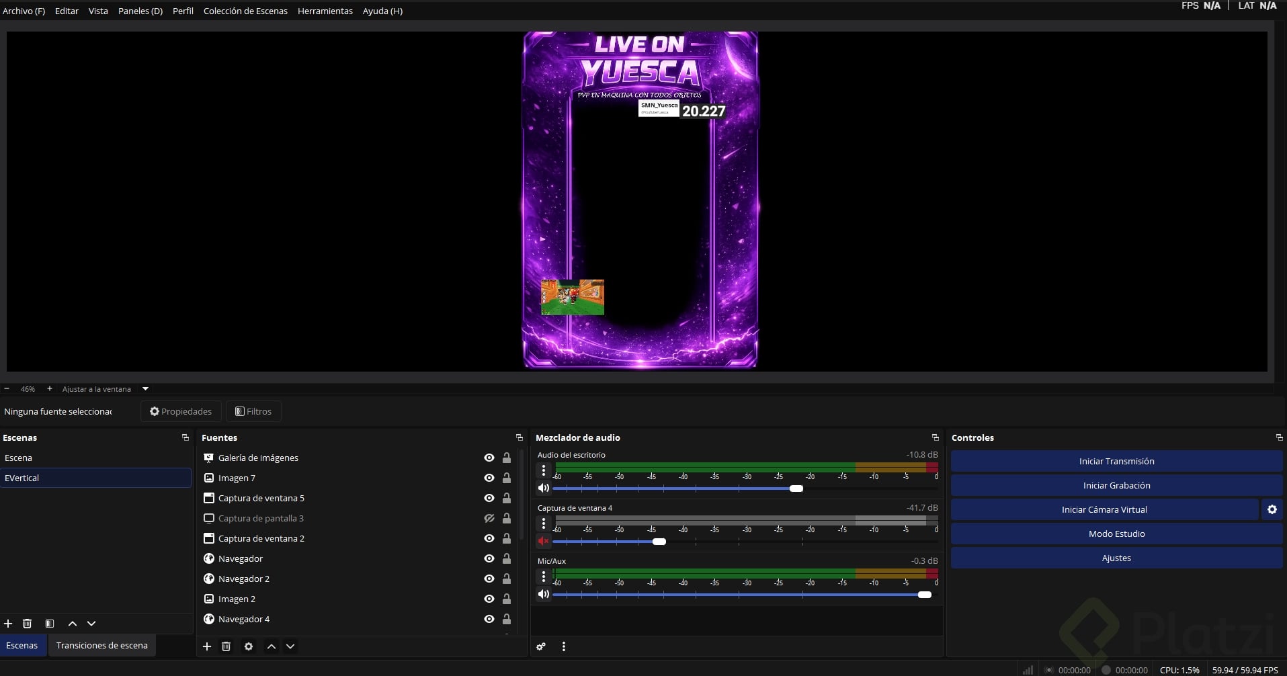Screen dimensions: 1287x676
Task: Undock the Mezclador de audio panel
Action: click(x=935, y=437)
